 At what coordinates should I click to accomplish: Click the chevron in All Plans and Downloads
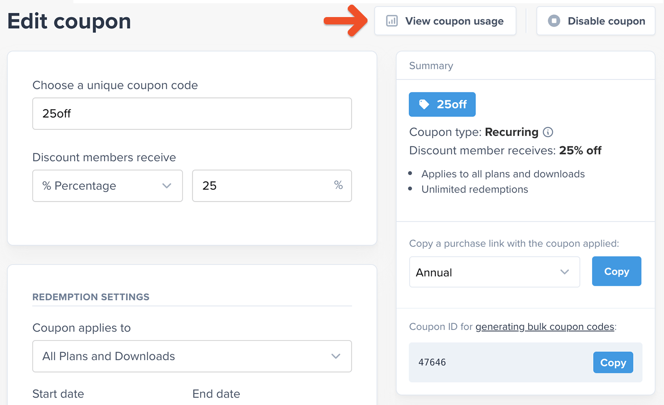[x=336, y=356]
